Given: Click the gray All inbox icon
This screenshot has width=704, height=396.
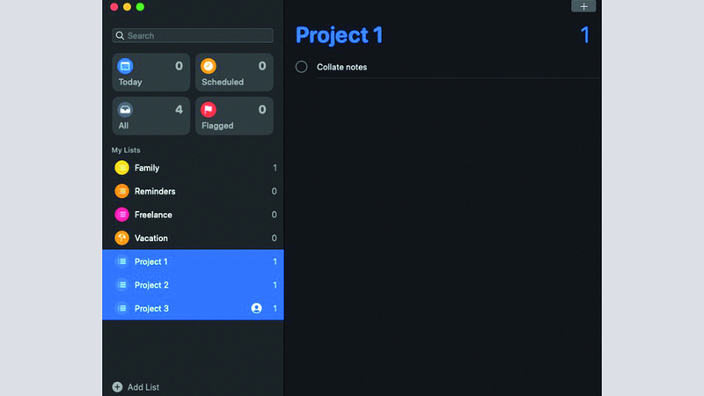Looking at the screenshot, I should (x=125, y=110).
